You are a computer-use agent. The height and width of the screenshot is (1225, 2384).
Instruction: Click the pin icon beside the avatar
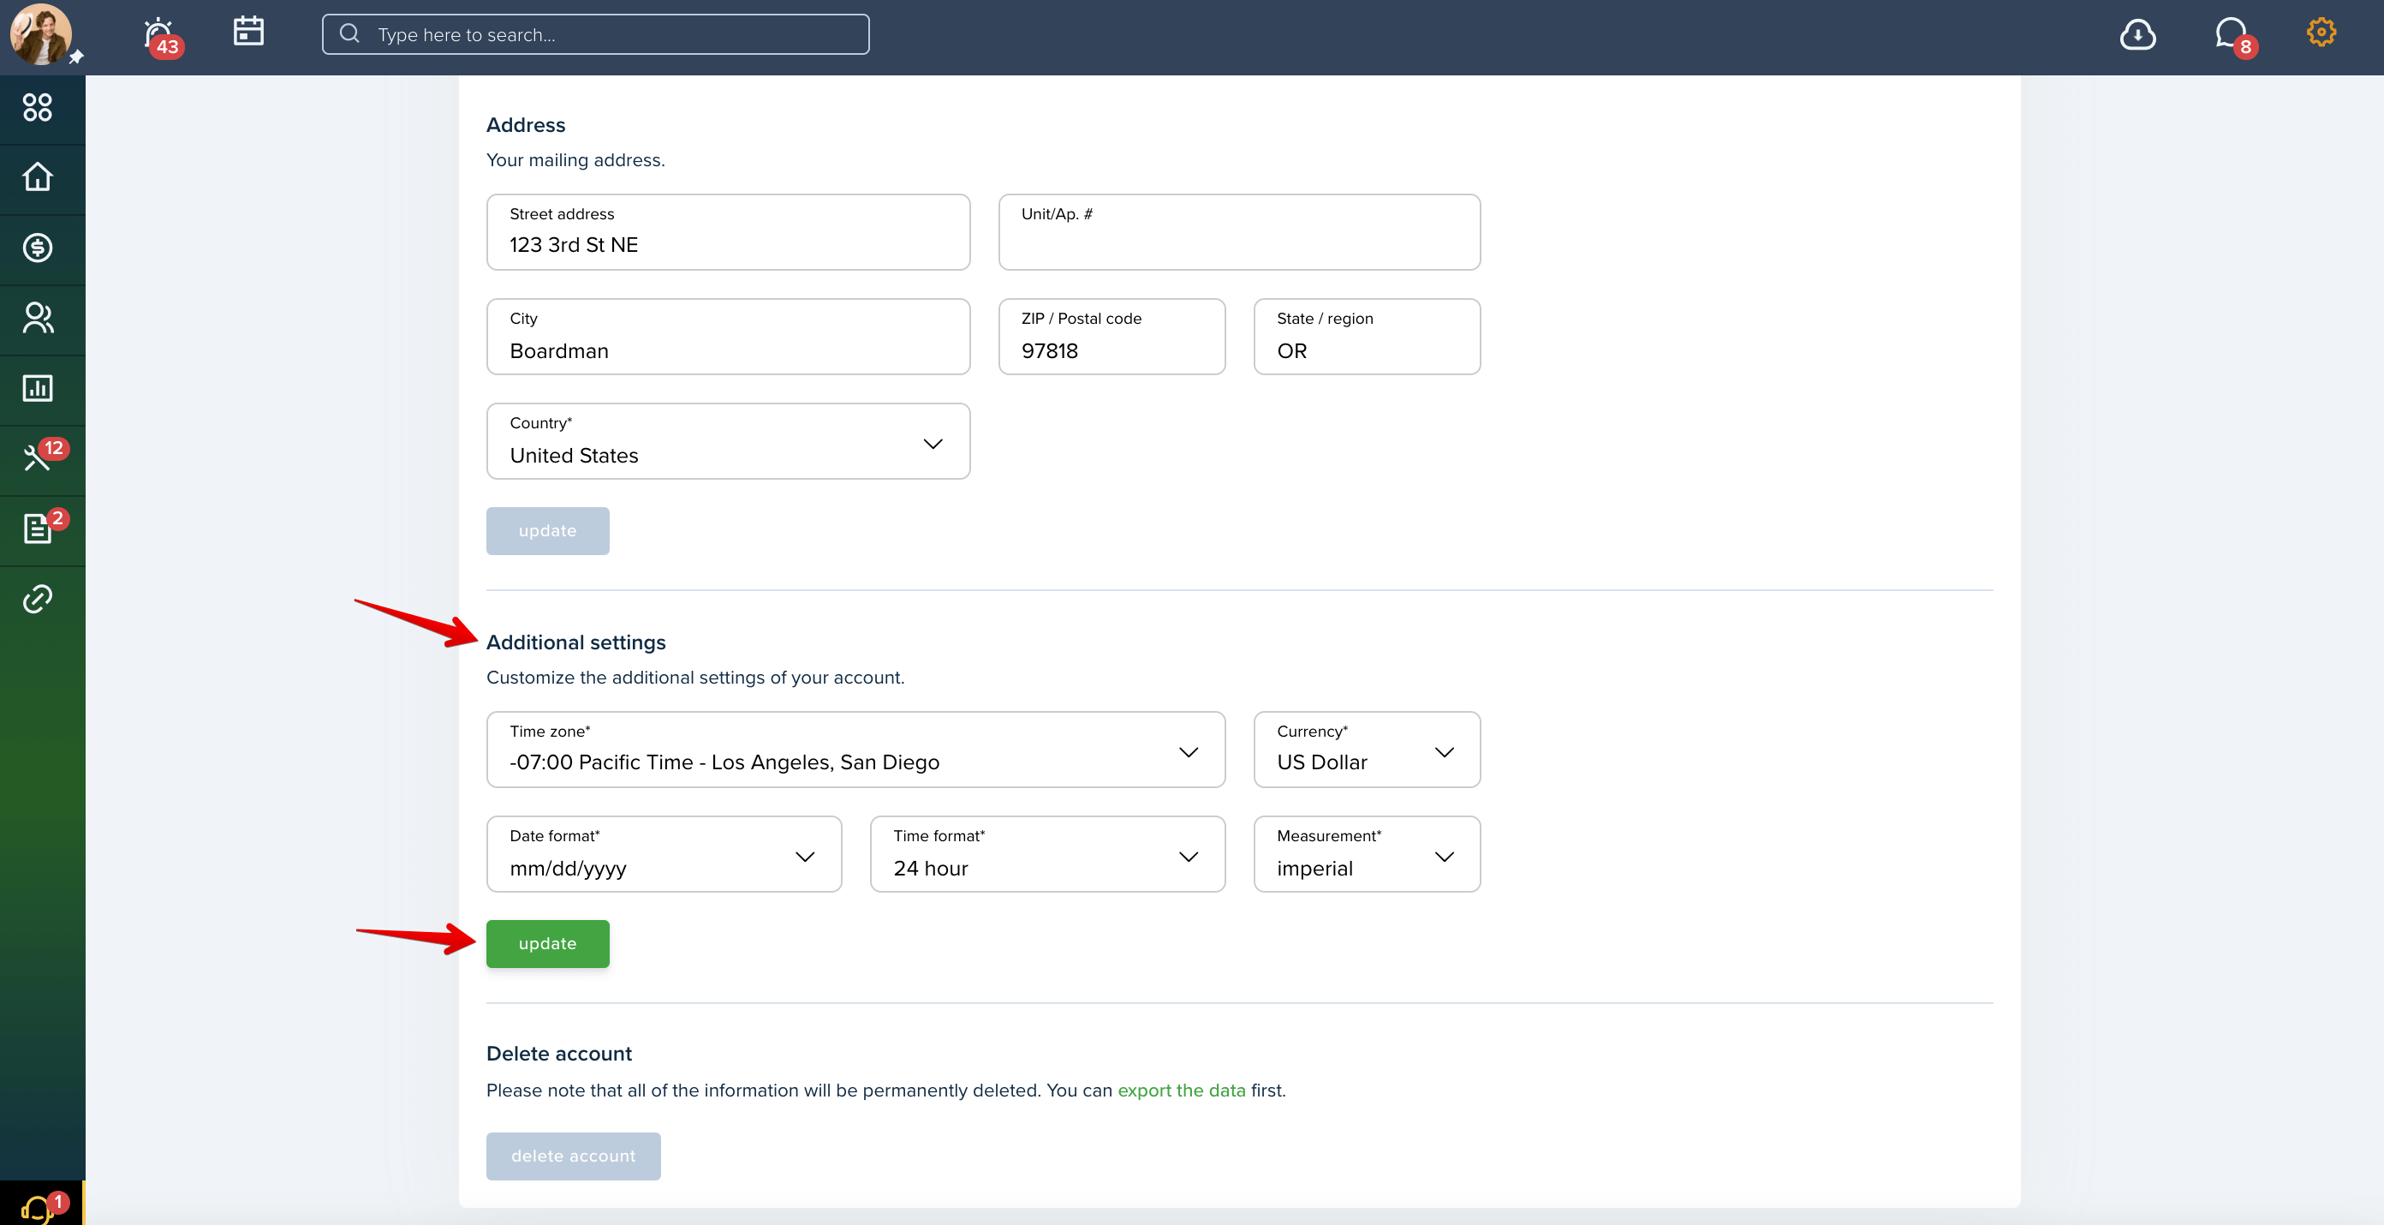tap(76, 57)
